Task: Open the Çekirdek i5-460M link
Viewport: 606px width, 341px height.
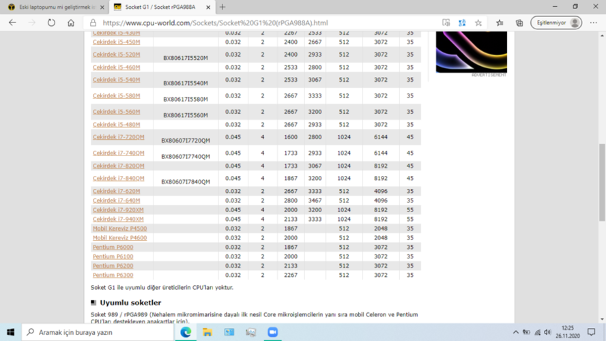Action: tap(116, 68)
